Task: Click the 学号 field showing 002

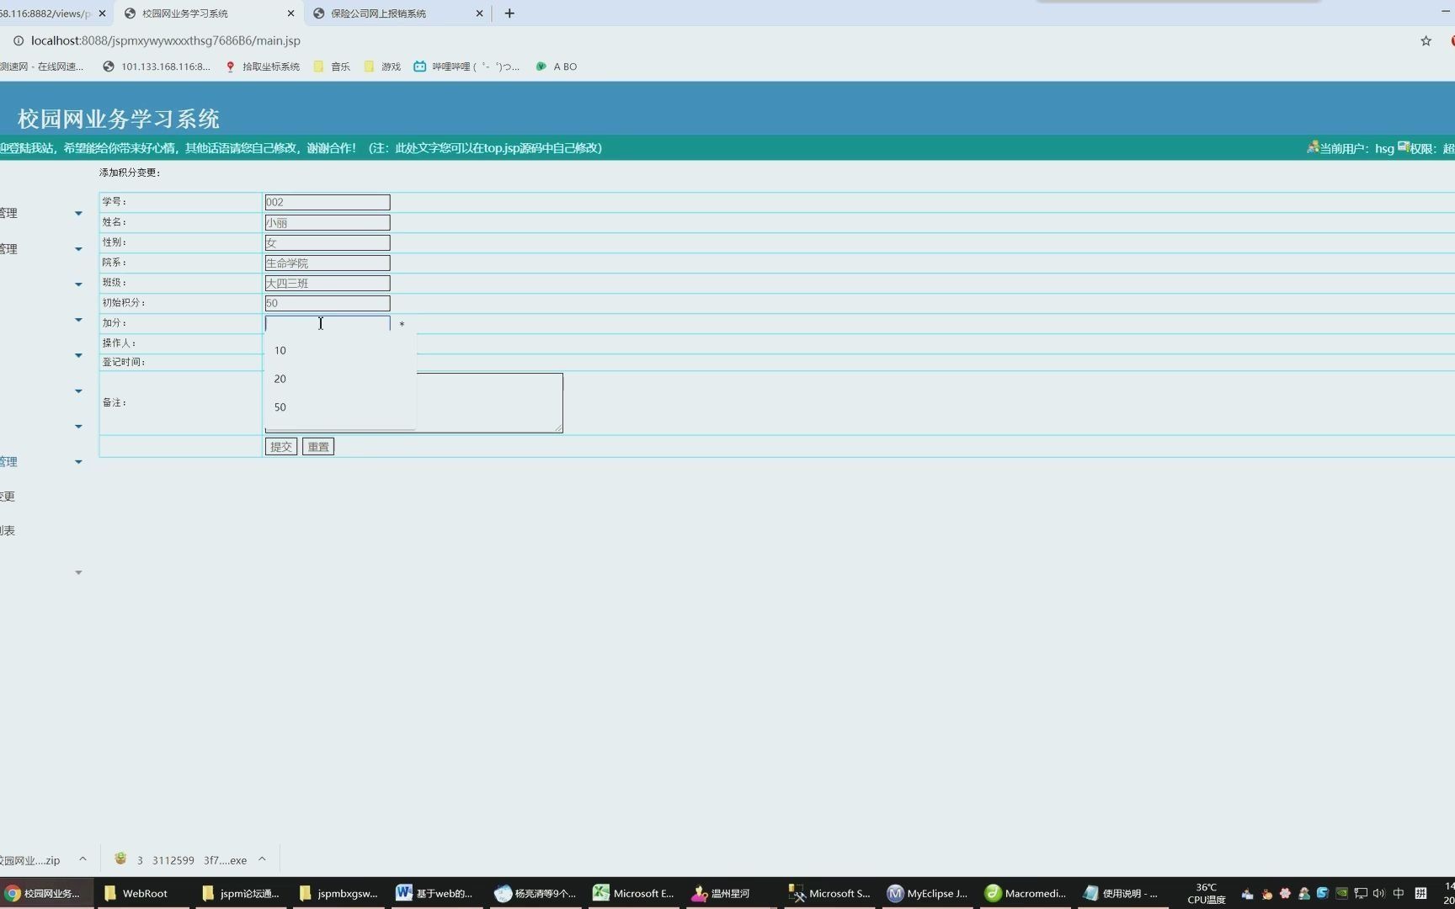Action: (x=328, y=202)
